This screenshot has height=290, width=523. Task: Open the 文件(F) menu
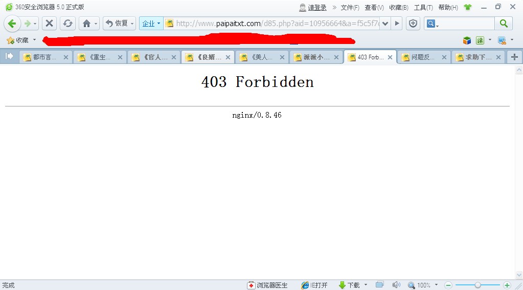[x=350, y=7]
